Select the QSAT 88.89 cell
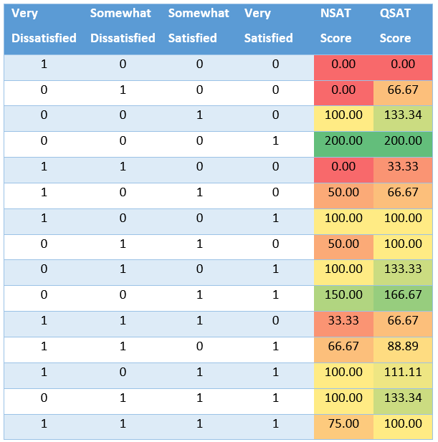The image size is (438, 442). pyautogui.click(x=403, y=347)
